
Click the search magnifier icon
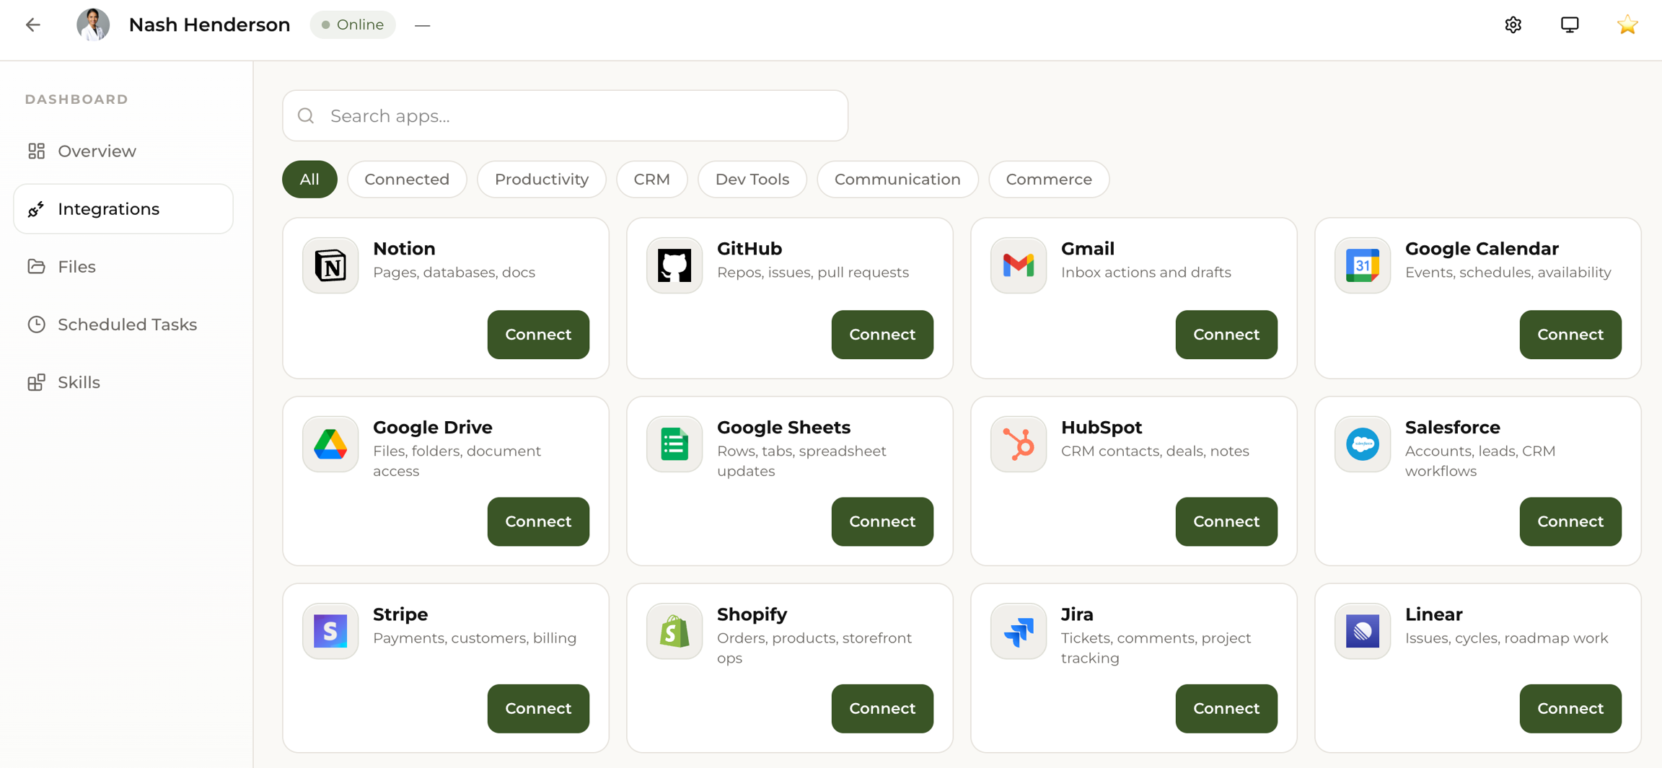(x=306, y=115)
